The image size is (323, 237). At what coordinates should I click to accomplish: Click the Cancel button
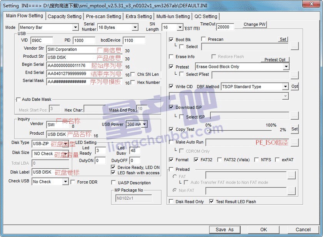[303, 230]
